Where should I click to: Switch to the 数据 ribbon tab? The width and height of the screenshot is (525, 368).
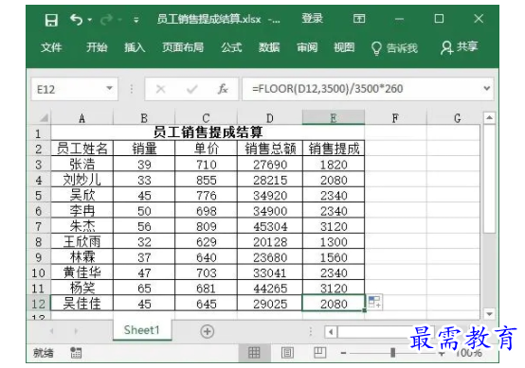point(269,47)
